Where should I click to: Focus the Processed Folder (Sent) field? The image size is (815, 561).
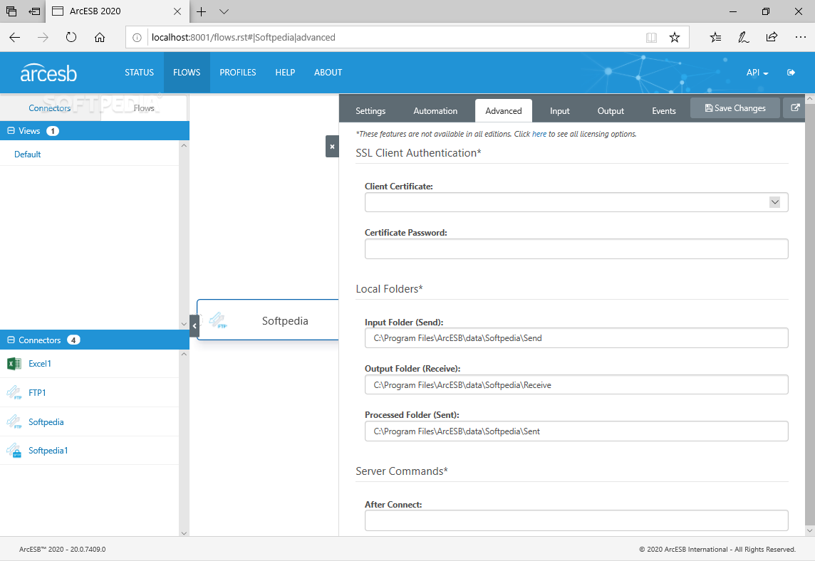[576, 431]
